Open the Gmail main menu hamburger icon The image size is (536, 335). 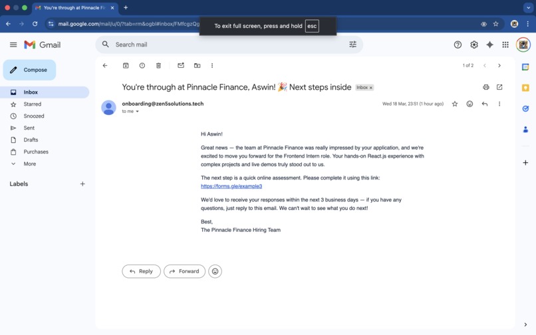13,45
